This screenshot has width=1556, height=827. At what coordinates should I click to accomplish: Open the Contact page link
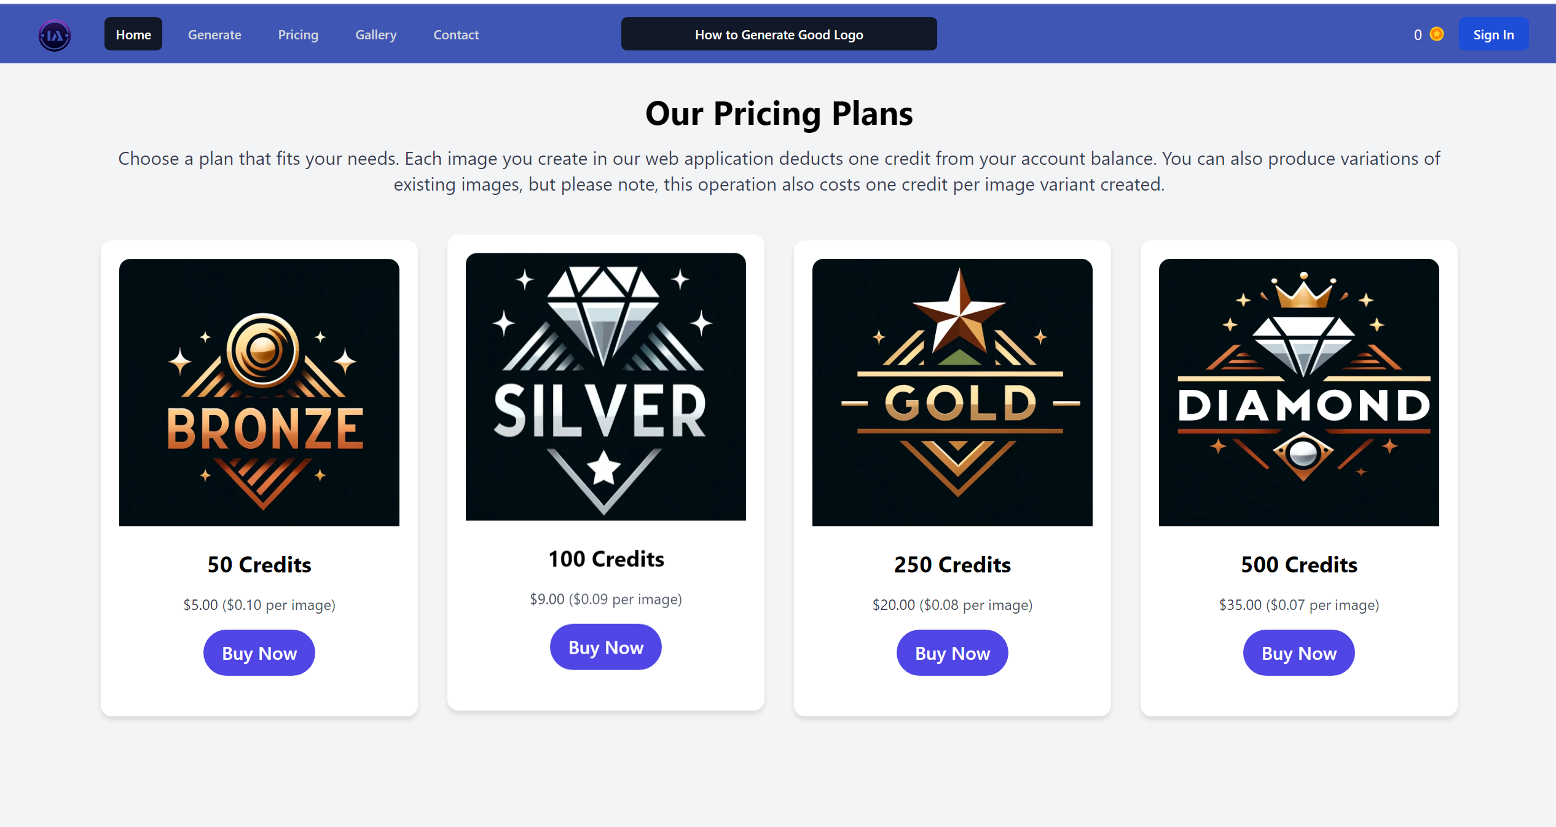click(x=456, y=34)
